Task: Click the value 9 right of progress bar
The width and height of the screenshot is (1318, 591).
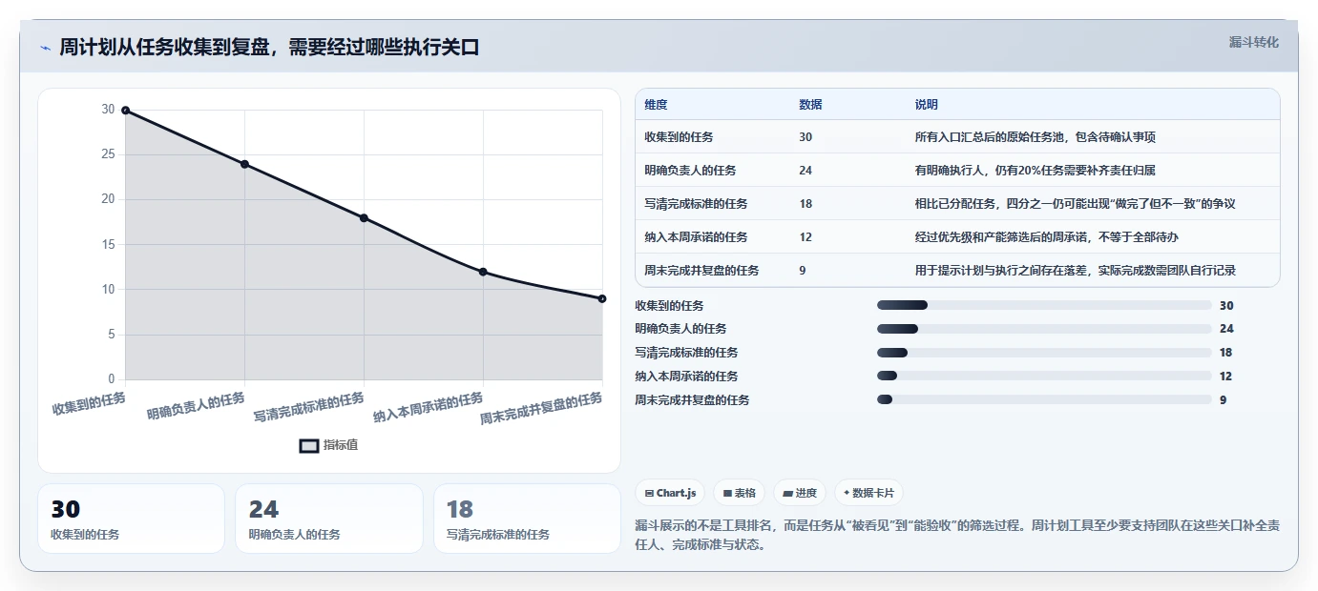Action: 1223,399
